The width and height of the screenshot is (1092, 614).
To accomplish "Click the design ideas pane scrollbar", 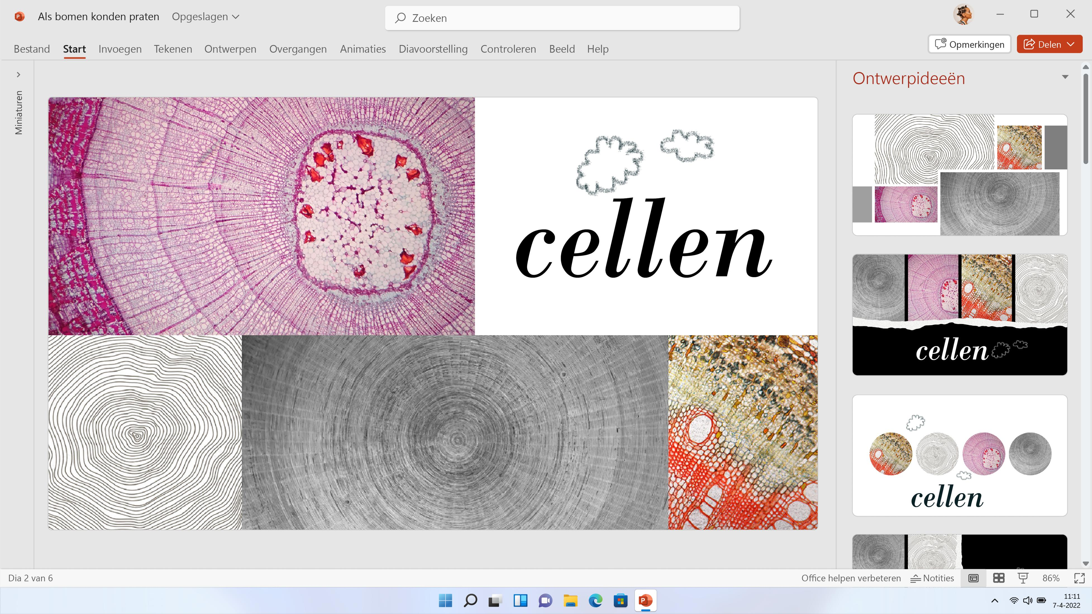I will click(1085, 119).
